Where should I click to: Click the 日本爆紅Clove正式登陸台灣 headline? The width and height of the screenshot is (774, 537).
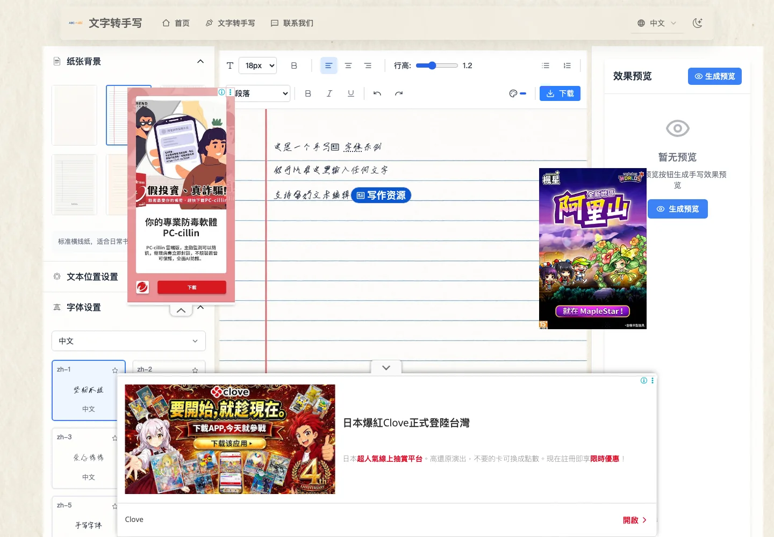click(x=406, y=423)
